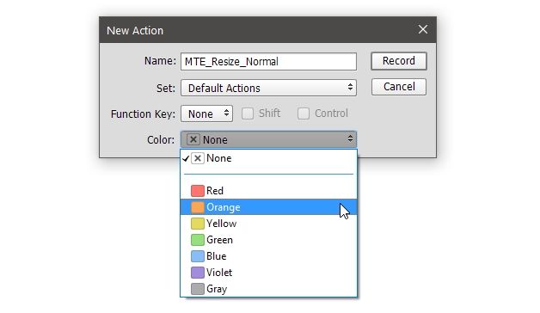The height and width of the screenshot is (313, 540).
Task: Open the Function Key dropdown
Action: coord(206,114)
